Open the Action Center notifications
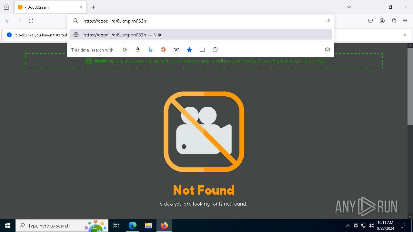This screenshot has height=232, width=413. pyautogui.click(x=402, y=226)
